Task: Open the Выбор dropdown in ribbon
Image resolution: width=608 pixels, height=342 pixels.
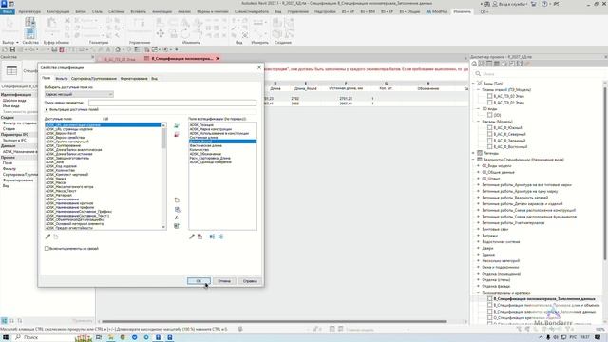Action: coord(10,42)
